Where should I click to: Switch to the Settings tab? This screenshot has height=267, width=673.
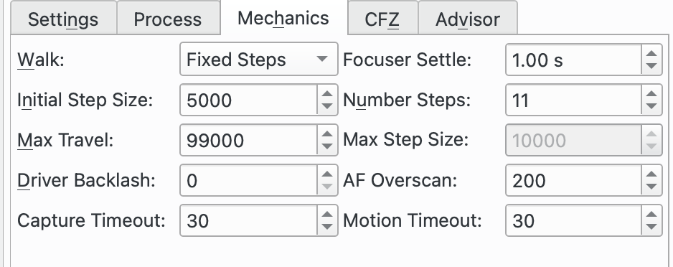[64, 19]
